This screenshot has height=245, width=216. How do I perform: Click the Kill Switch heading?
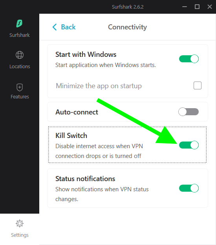(71, 136)
